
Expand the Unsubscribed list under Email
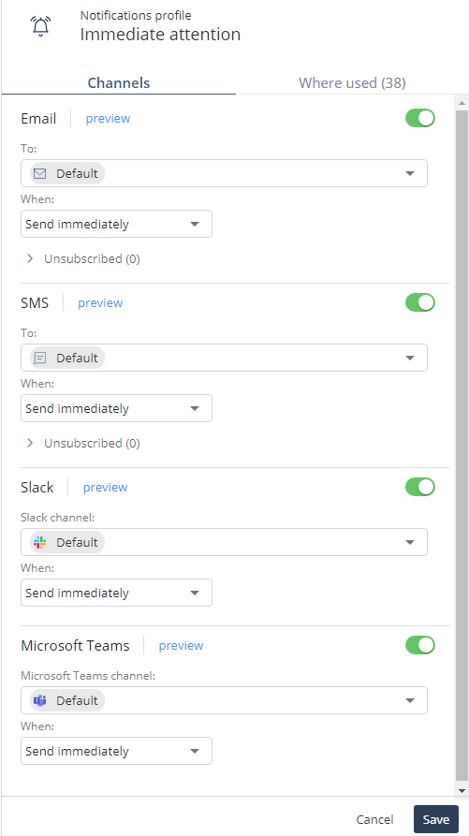pos(83,258)
